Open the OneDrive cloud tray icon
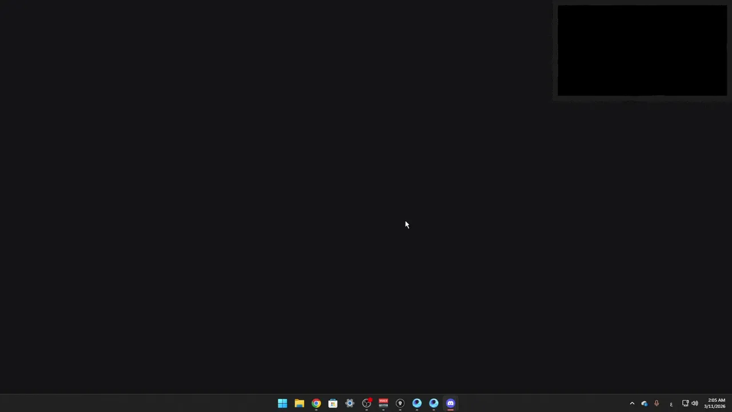Screen dimensions: 732x412 click(x=645, y=403)
